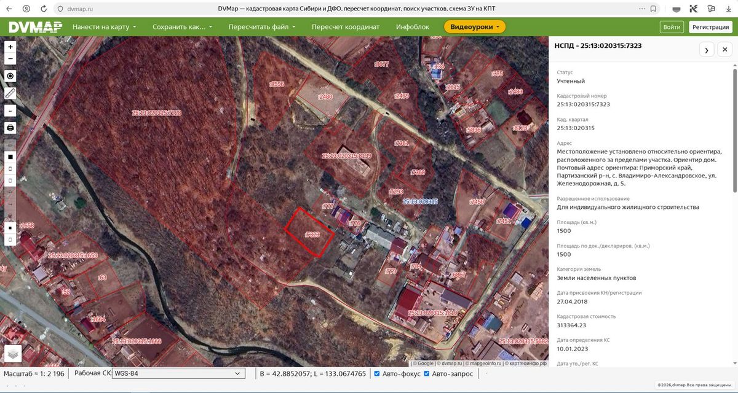Toggle the Авто-запрос checkbox
This screenshot has width=738, height=393.
coord(427,373)
